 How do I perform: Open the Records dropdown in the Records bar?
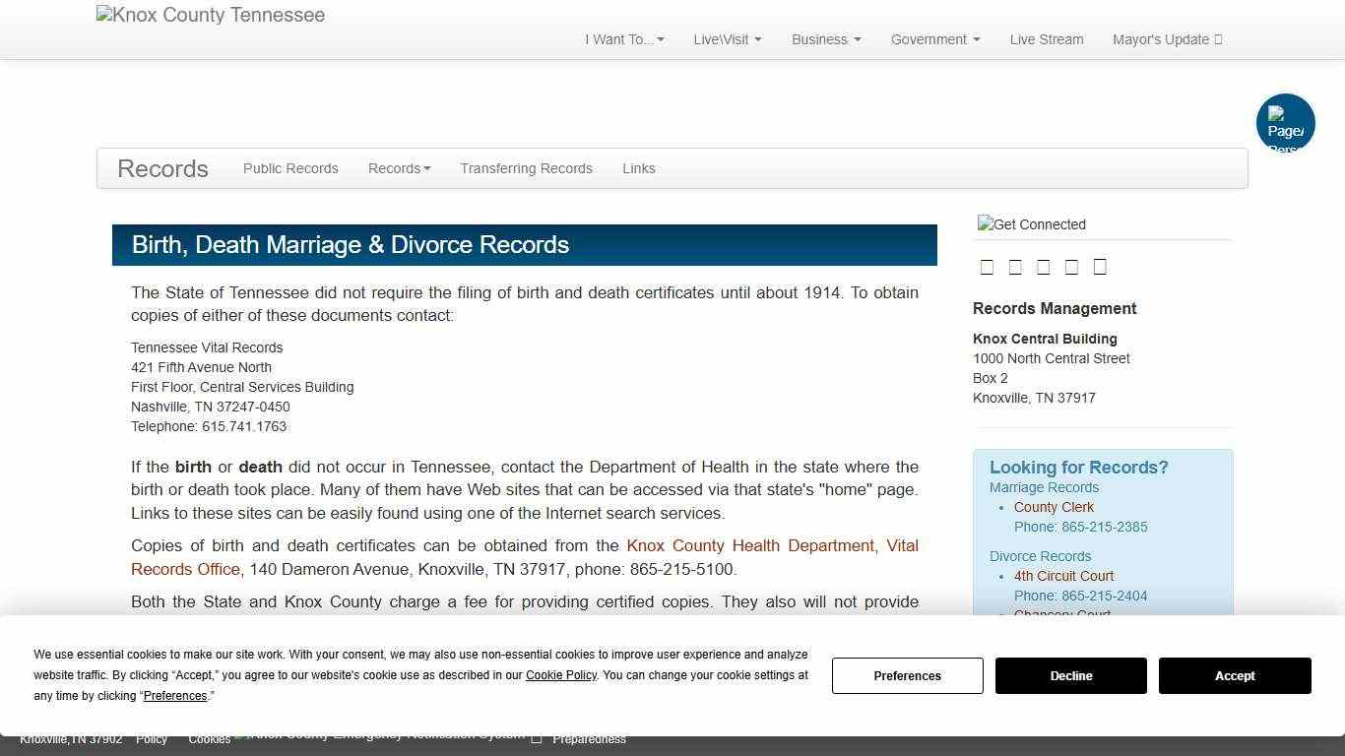(399, 168)
